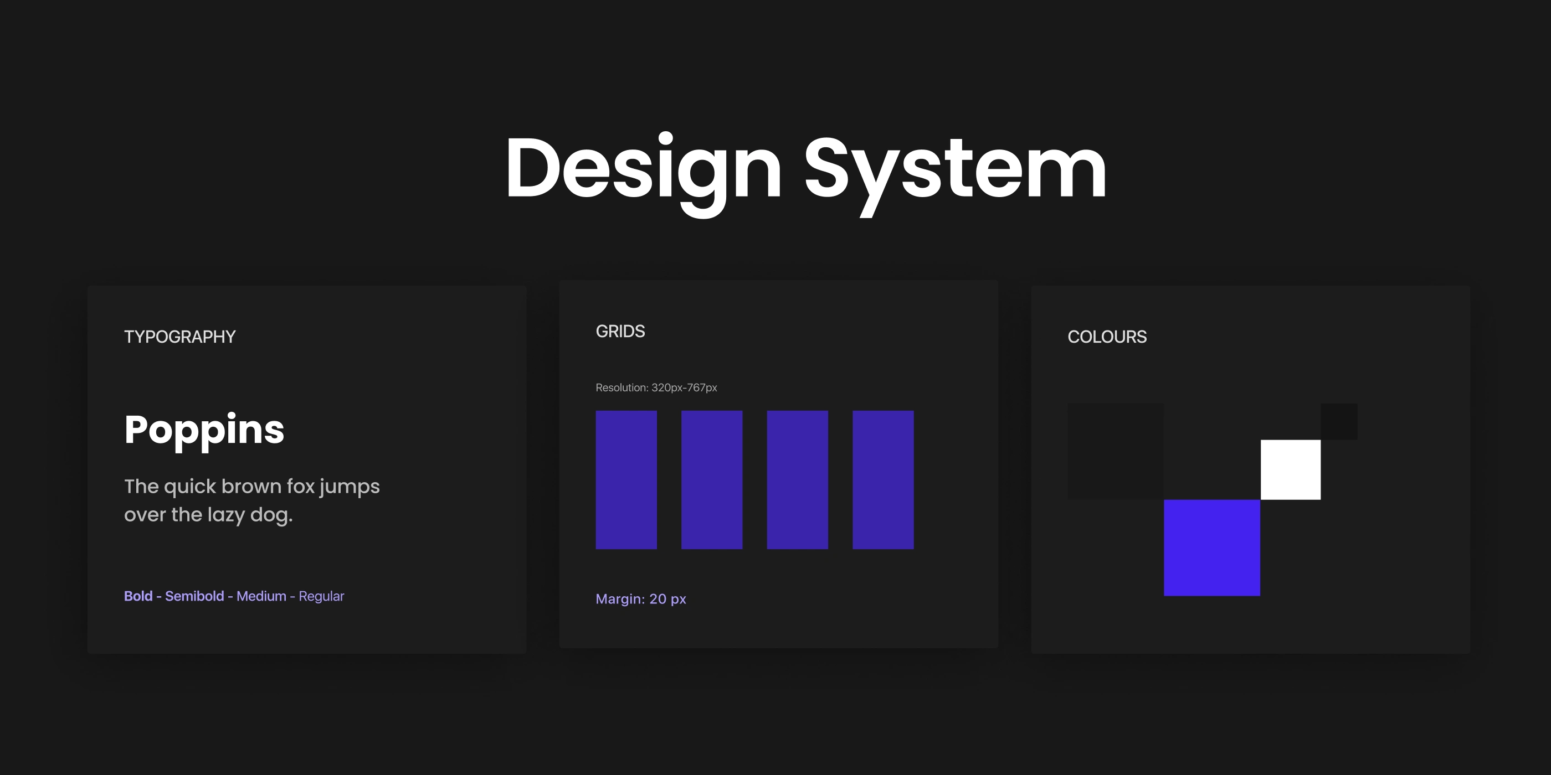The image size is (1551, 775).
Task: Click the Semibold weight label
Action: coord(194,596)
